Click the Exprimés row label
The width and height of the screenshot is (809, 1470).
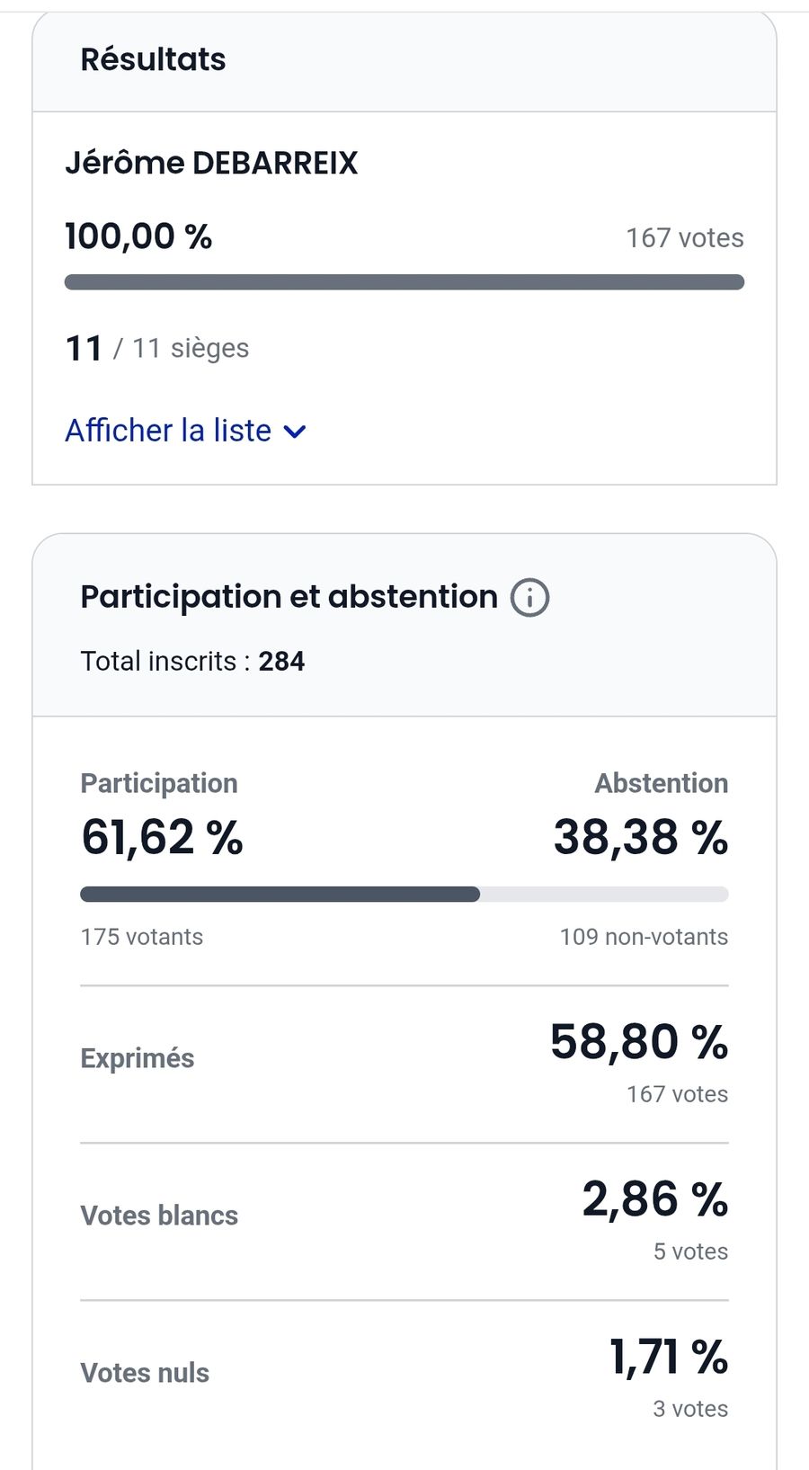point(138,1058)
